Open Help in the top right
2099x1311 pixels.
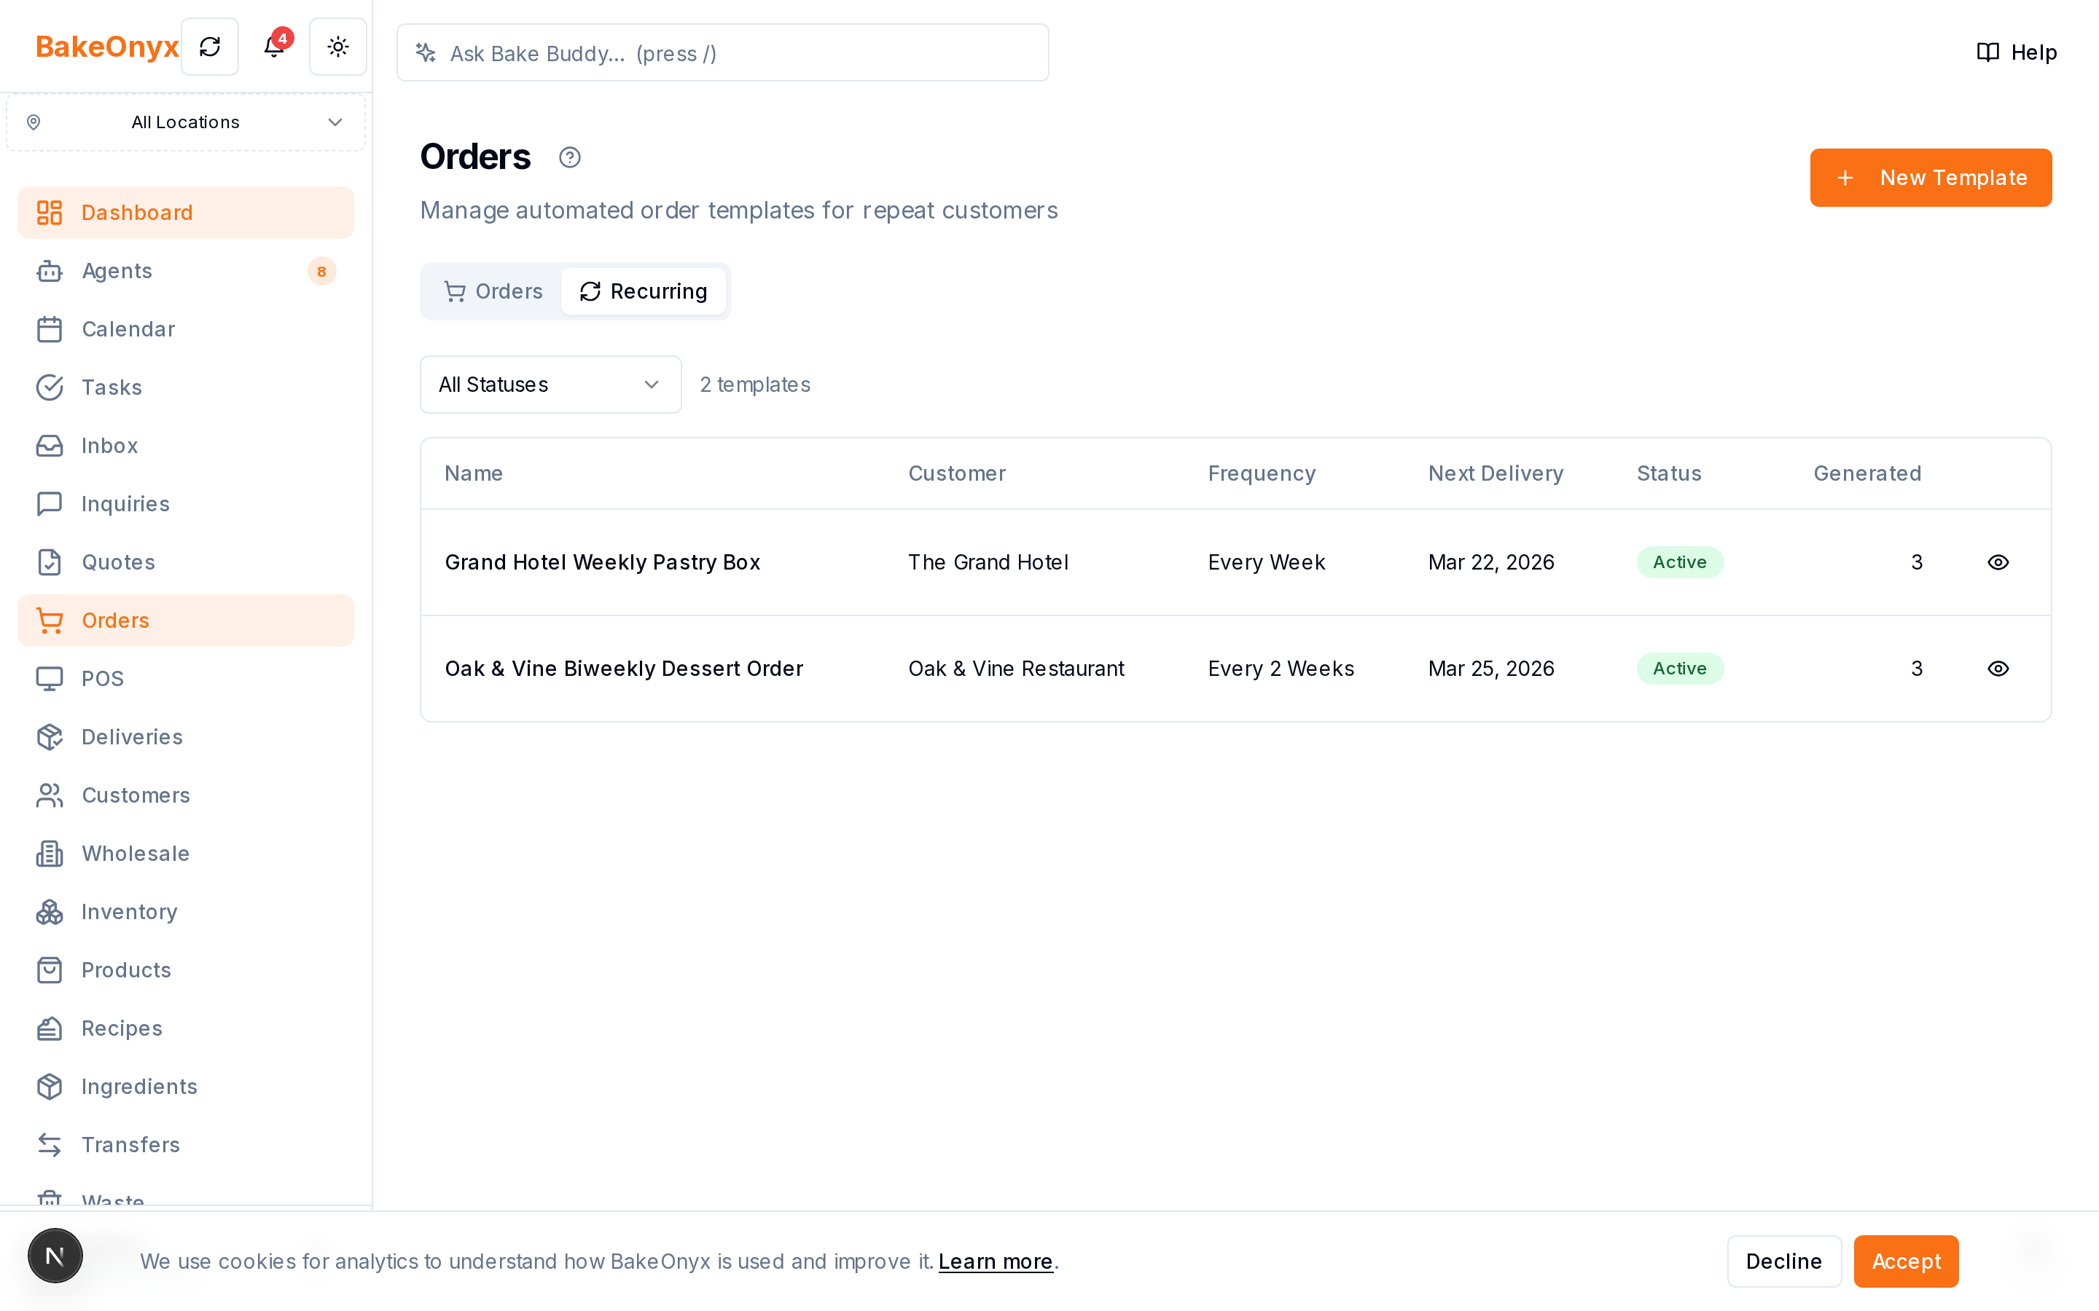pos(2016,52)
